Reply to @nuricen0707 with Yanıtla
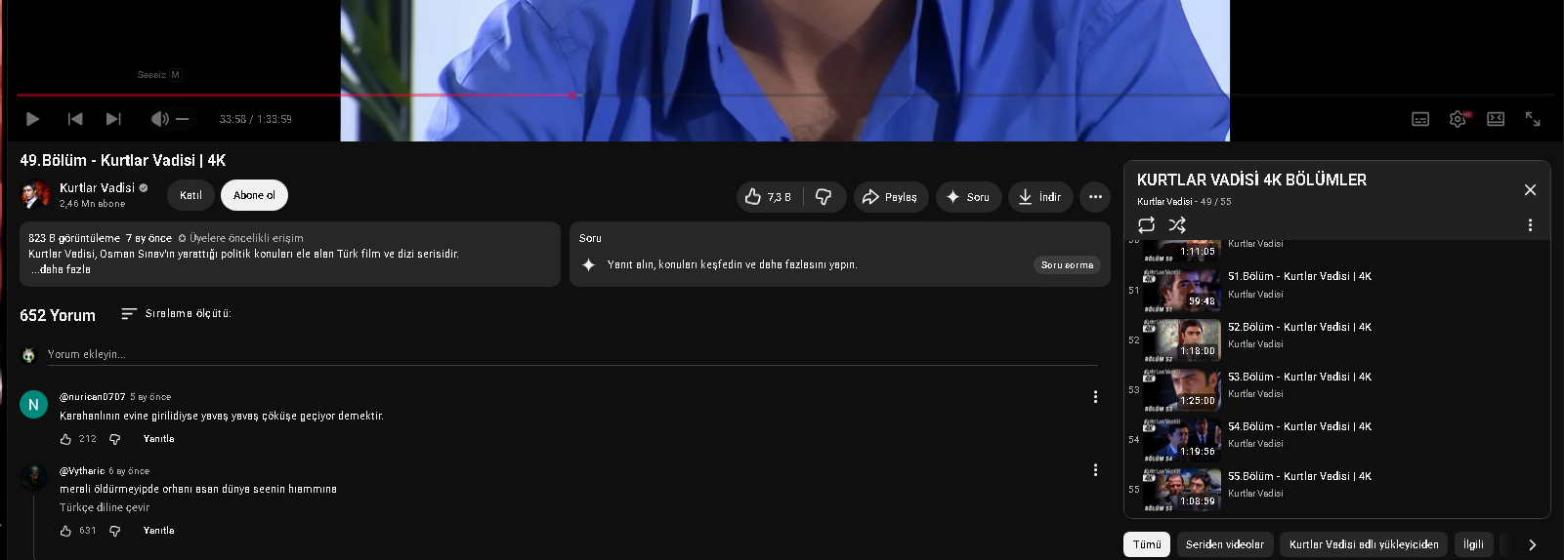1564x560 pixels. pyautogui.click(x=158, y=439)
